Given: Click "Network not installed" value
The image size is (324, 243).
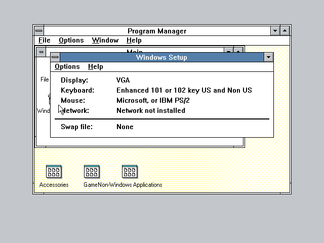Looking at the screenshot, I should click(151, 110).
